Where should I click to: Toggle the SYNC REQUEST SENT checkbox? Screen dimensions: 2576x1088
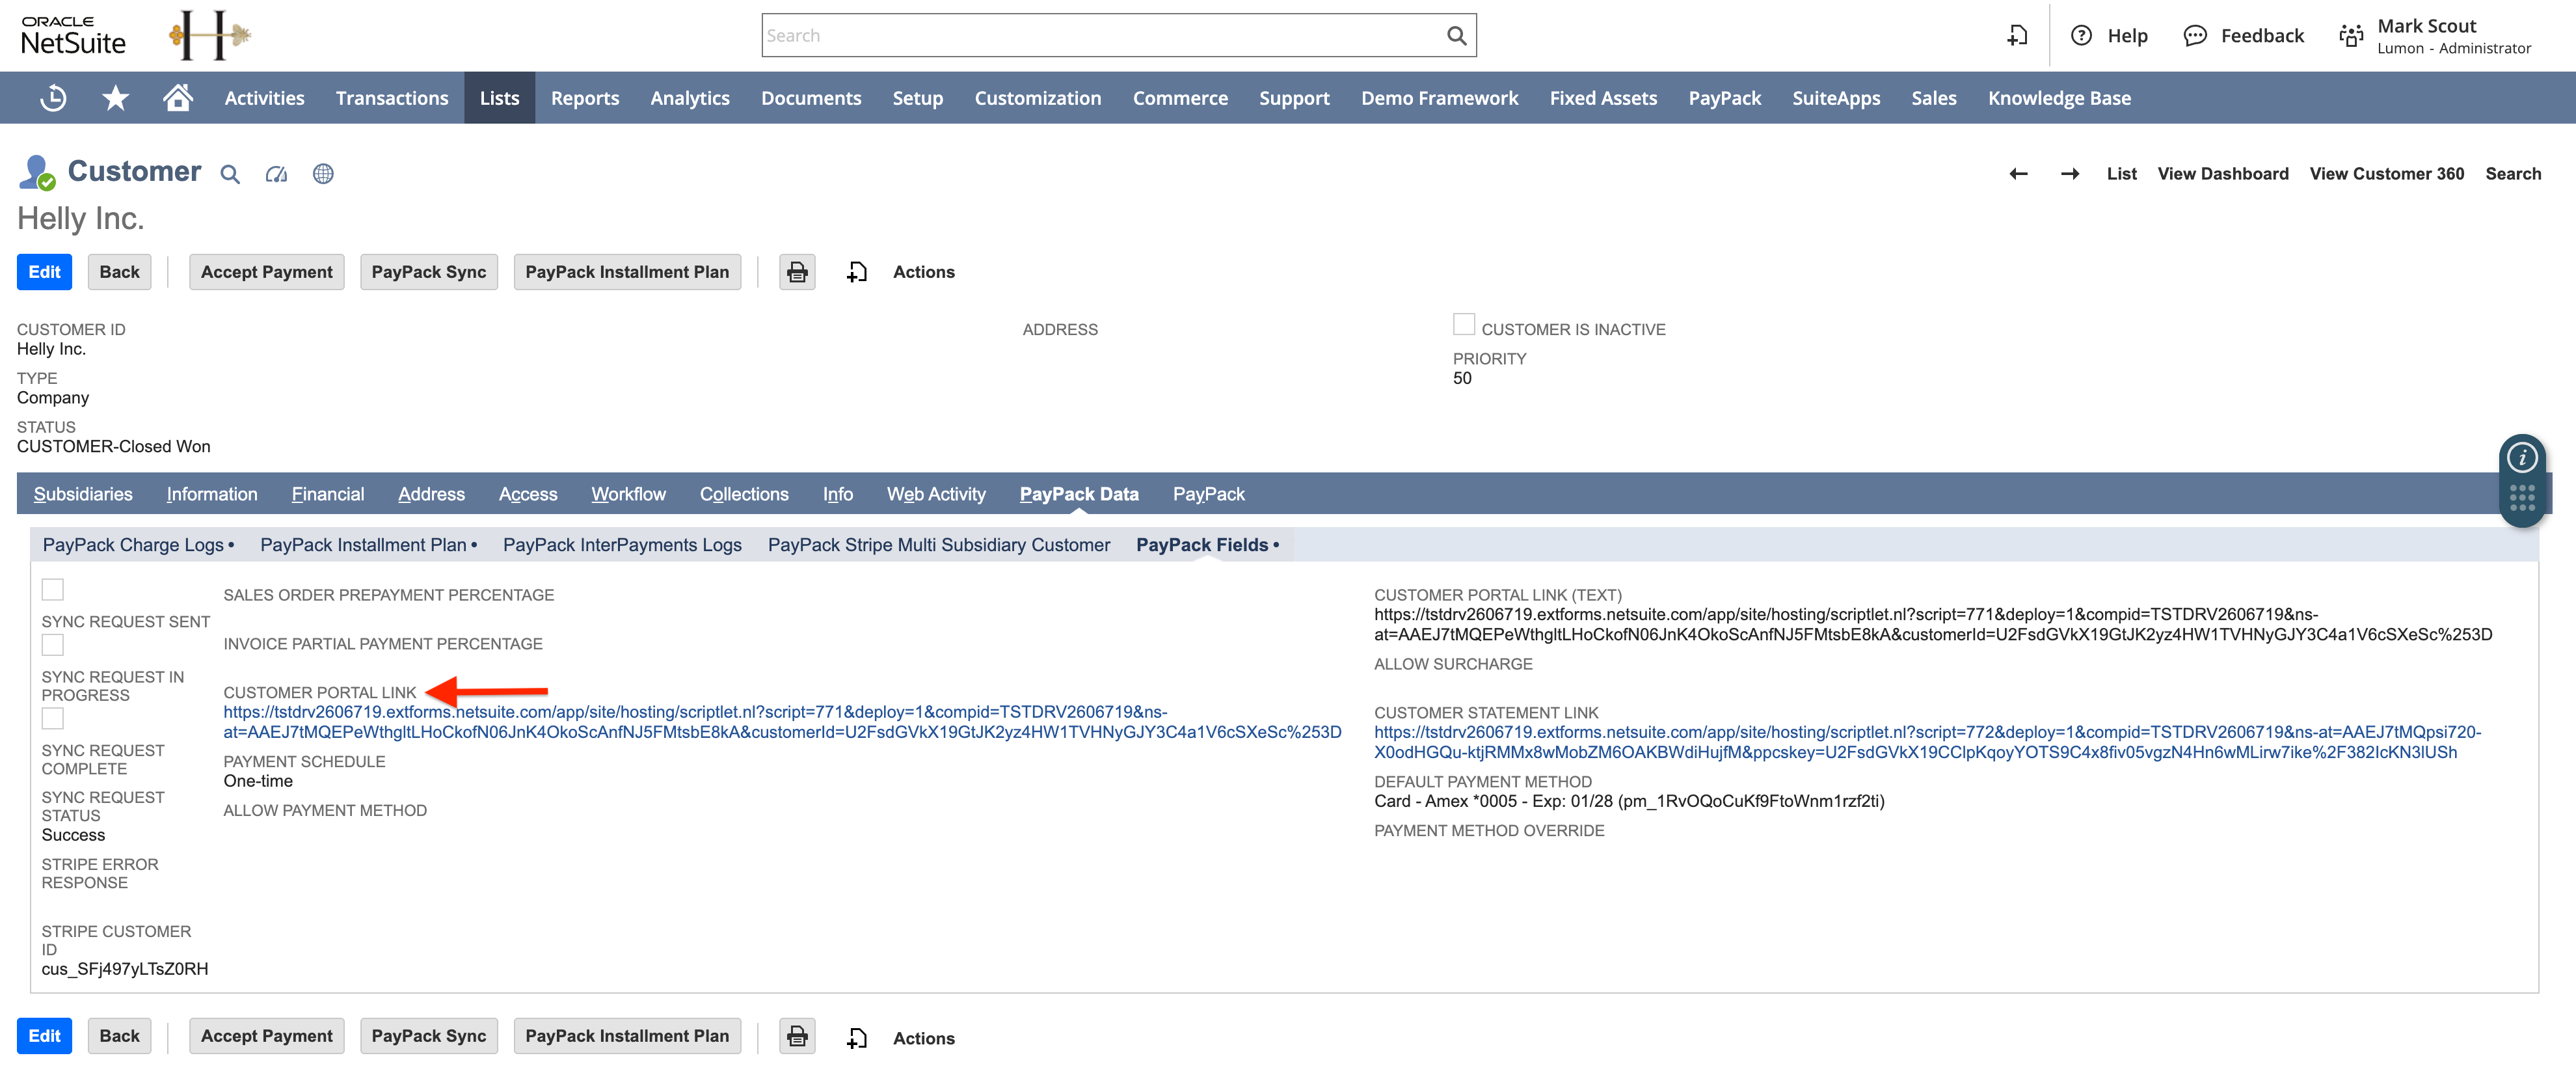52,590
